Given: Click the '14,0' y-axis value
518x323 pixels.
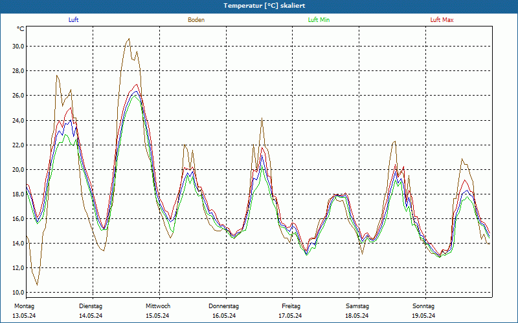Looking at the screenshot, I should [x=18, y=244].
